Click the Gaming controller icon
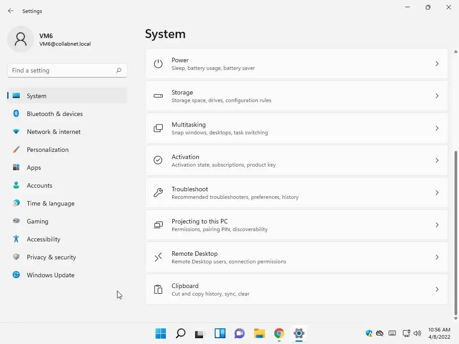Viewport: 459px width, 344px height. [x=16, y=221]
